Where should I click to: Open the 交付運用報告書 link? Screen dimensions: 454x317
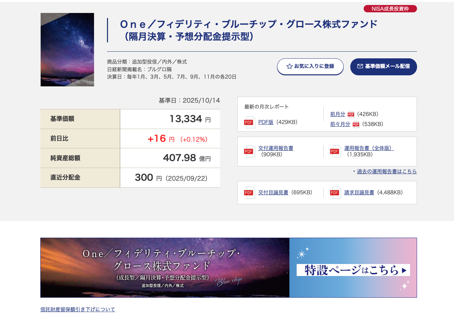coord(276,148)
